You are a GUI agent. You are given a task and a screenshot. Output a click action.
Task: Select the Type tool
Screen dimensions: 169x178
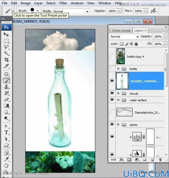pyautogui.click(x=6, y=132)
